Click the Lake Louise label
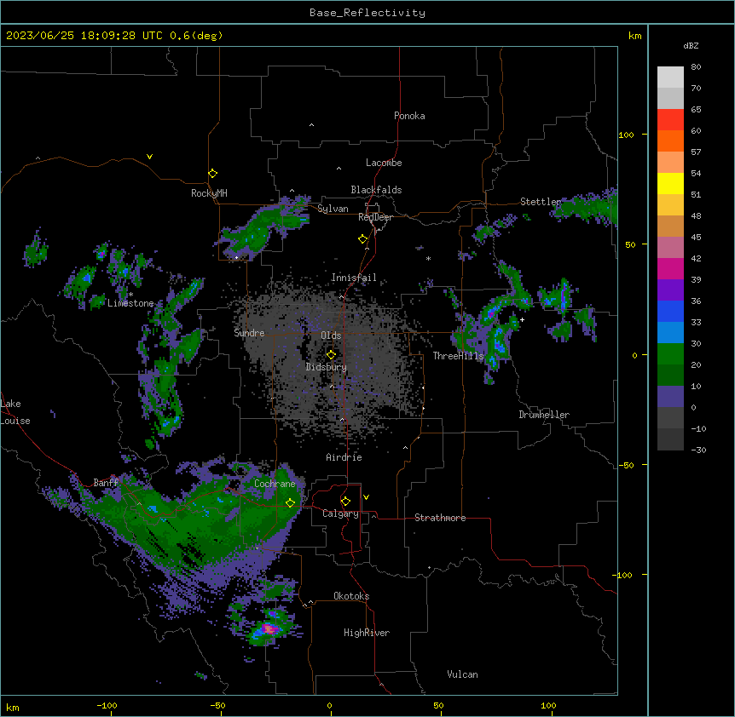735x717 pixels. (x=14, y=412)
